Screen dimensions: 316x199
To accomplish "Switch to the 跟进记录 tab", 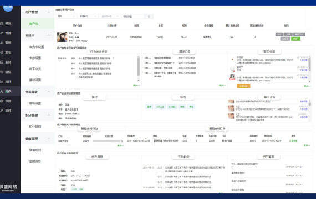I will (185, 51).
